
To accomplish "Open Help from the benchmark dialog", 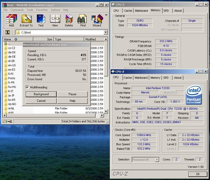I will (72, 101).
